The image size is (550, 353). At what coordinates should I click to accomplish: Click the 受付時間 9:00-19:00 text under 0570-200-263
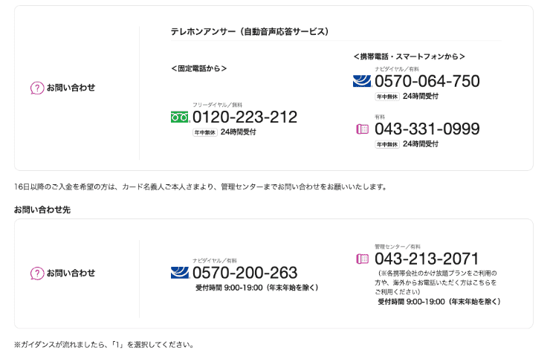click(x=256, y=288)
